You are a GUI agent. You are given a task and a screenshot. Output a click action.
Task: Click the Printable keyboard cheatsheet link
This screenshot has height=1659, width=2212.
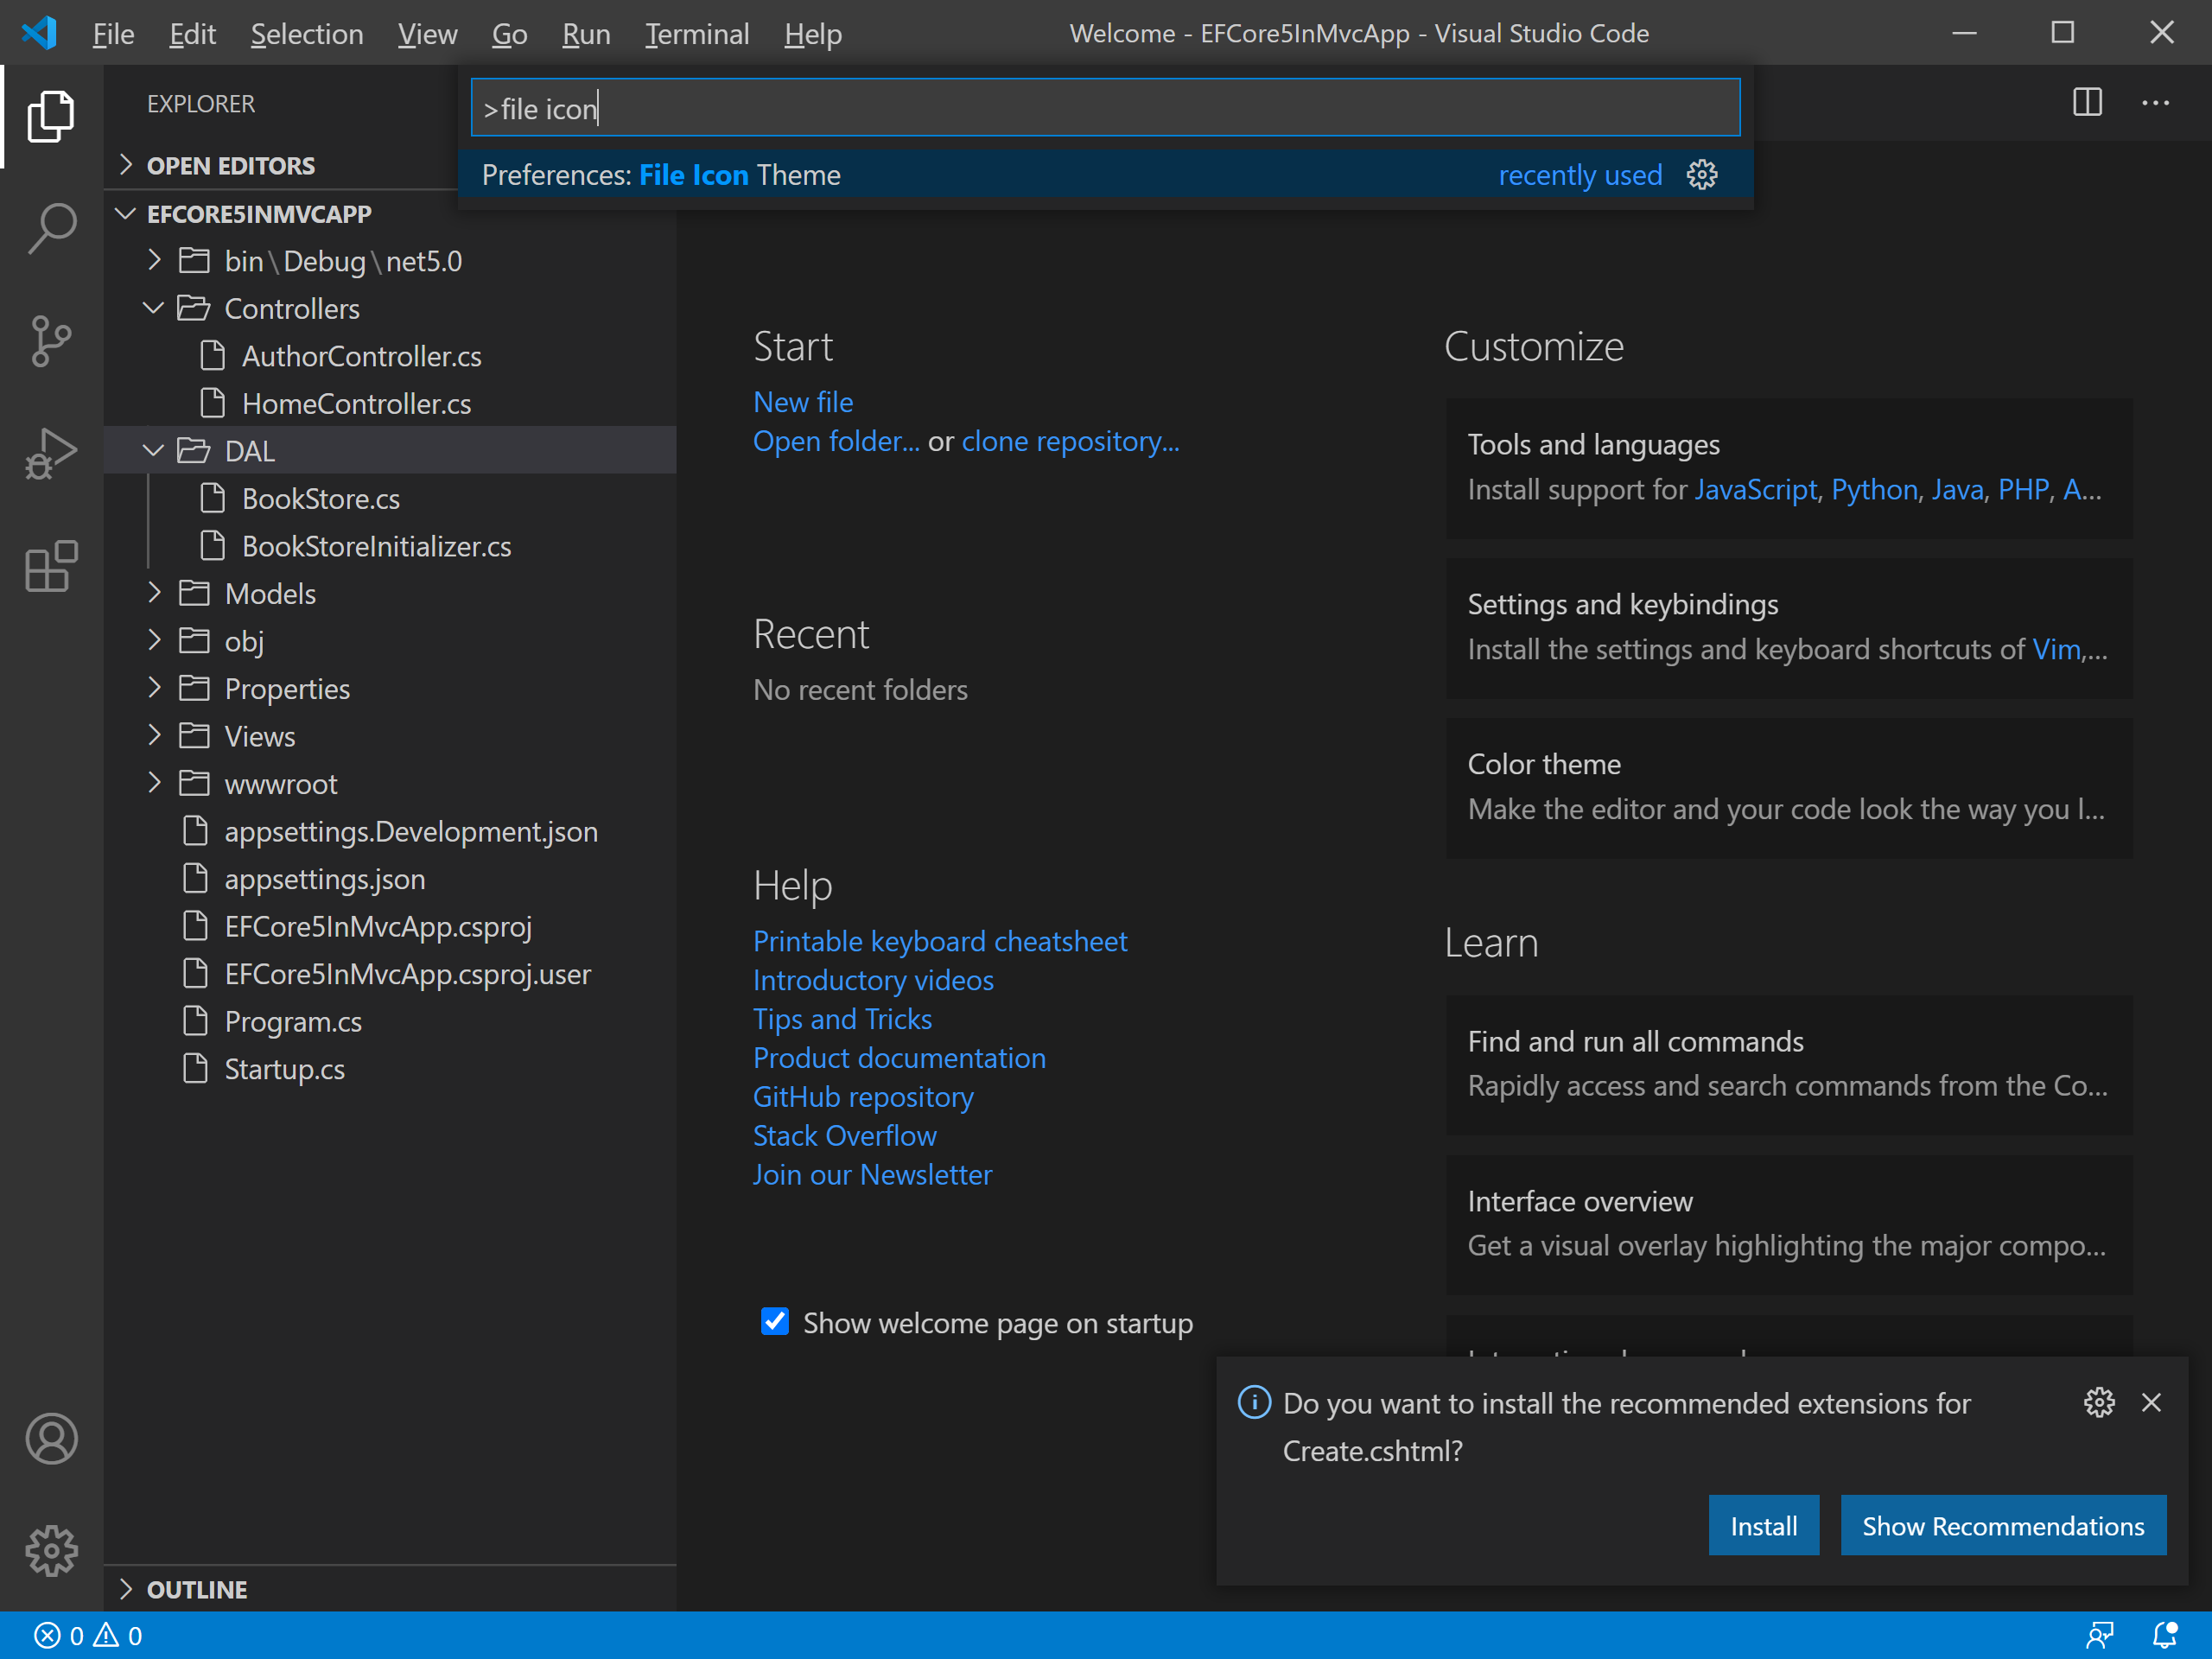[939, 941]
